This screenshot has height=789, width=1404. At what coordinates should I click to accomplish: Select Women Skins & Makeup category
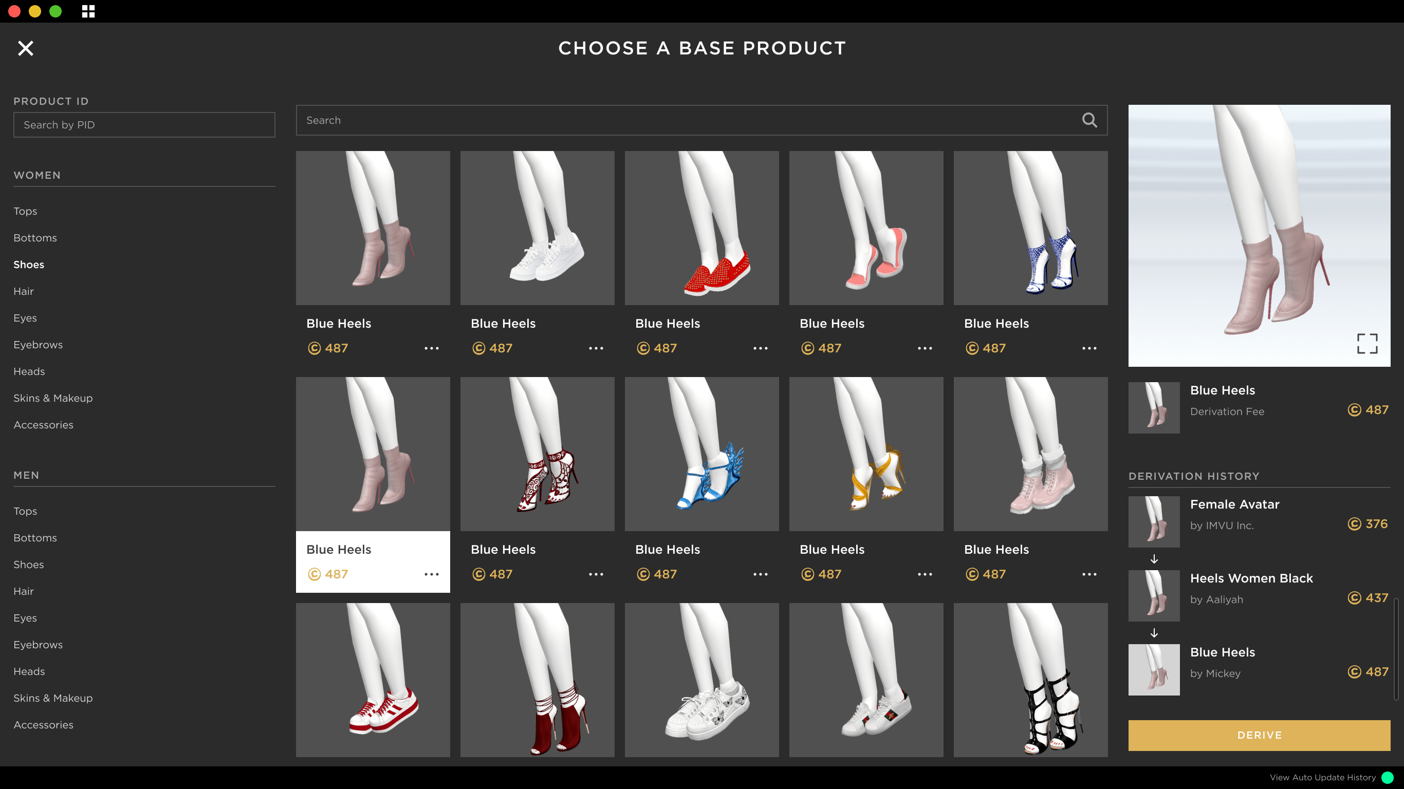point(53,398)
